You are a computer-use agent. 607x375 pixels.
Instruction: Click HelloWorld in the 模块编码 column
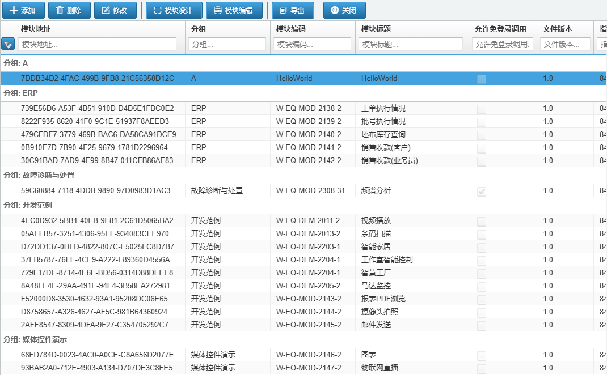(x=294, y=79)
